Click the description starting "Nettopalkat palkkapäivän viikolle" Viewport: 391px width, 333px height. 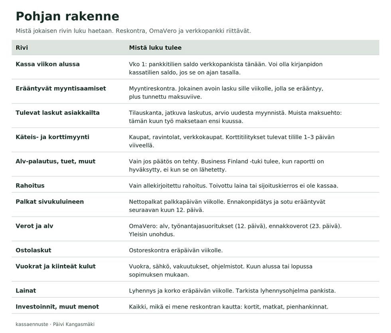point(227,205)
